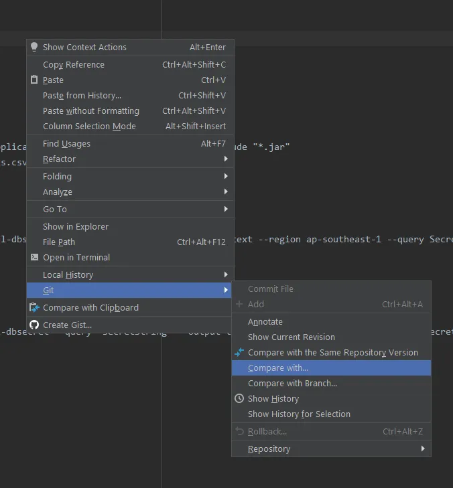Viewport: 453px width, 488px height.
Task: Open the Repository submenu arrow
Action: tap(423, 449)
